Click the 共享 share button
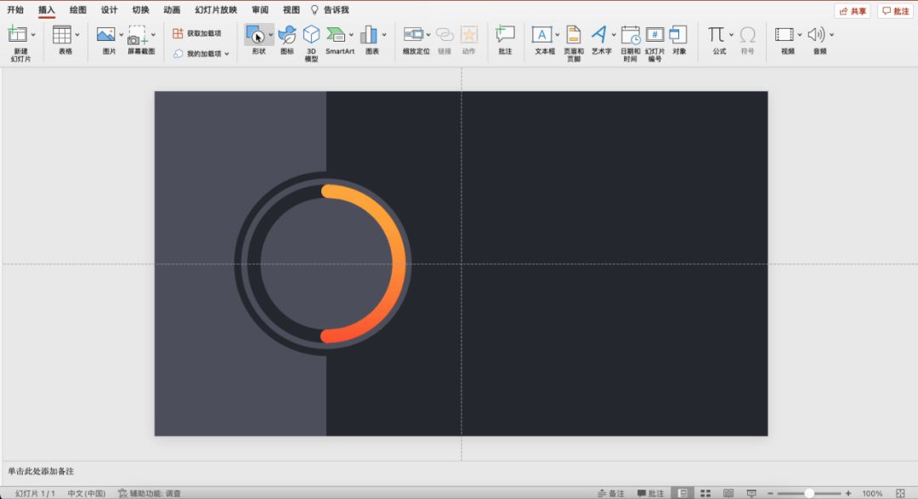This screenshot has width=918, height=499. tap(853, 11)
